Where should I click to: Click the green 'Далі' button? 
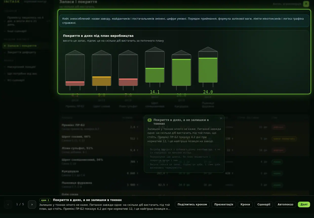point(304,205)
